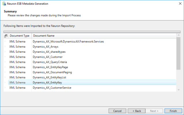Select the Dynamics_AX_DocumentPaging row

(x=92, y=72)
